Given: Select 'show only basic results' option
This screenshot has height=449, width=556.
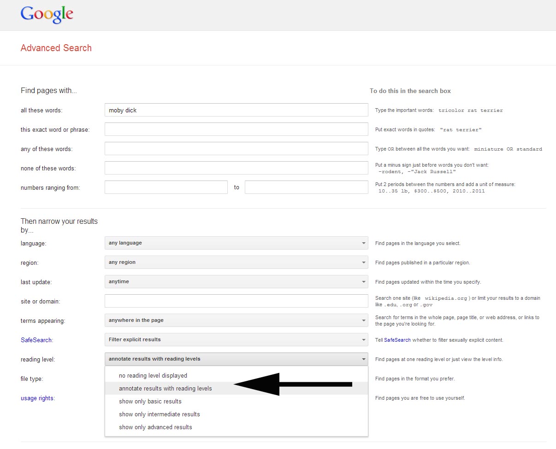Looking at the screenshot, I should click(150, 402).
